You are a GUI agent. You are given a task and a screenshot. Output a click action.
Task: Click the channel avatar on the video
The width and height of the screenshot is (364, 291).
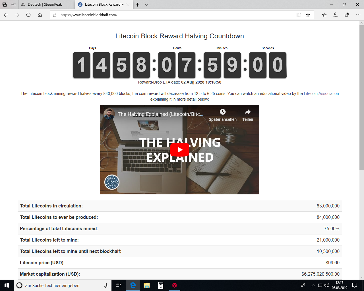click(109, 114)
